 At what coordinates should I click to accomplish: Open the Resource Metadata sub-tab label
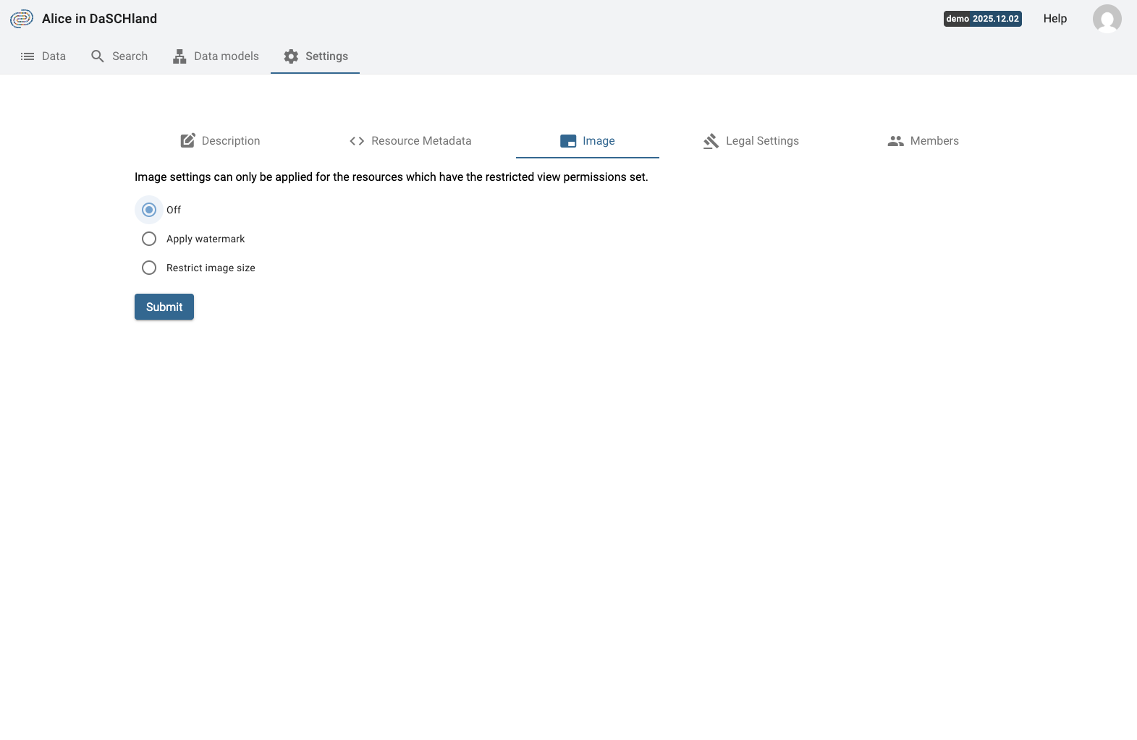click(421, 141)
